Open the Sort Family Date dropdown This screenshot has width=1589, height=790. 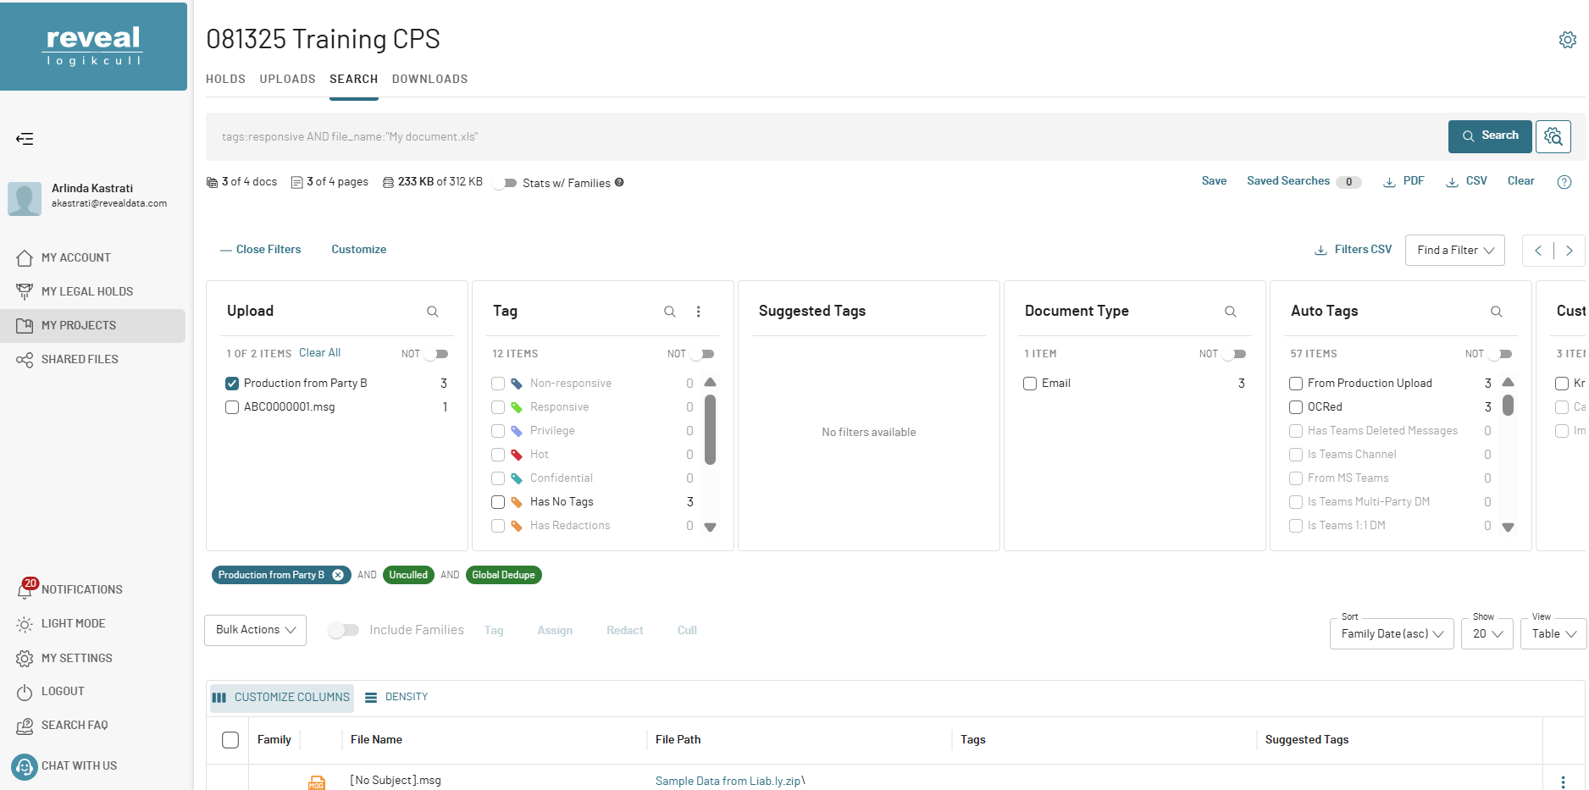[x=1392, y=634]
